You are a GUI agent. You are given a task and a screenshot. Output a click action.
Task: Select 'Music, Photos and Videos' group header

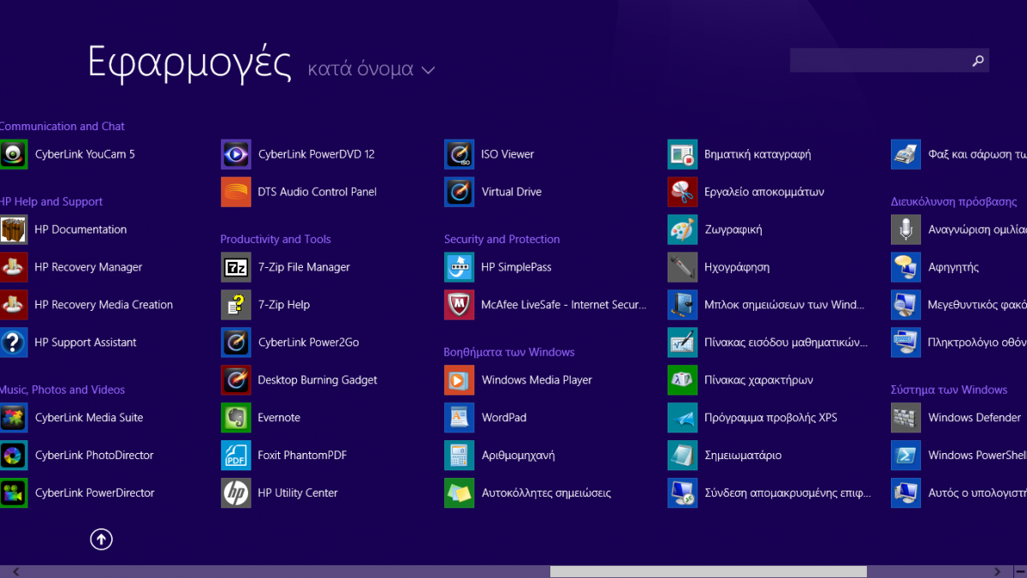point(62,390)
